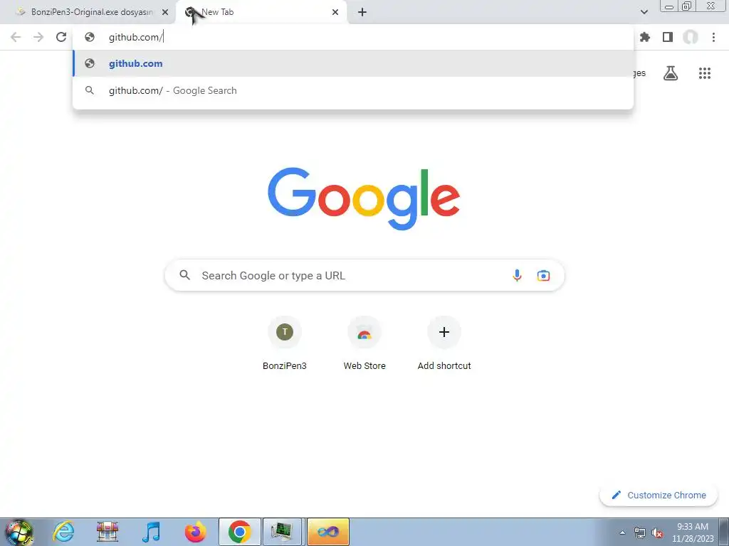The height and width of the screenshot is (546, 729).
Task: Open the shop-front taskbar icon
Action: [x=107, y=532]
